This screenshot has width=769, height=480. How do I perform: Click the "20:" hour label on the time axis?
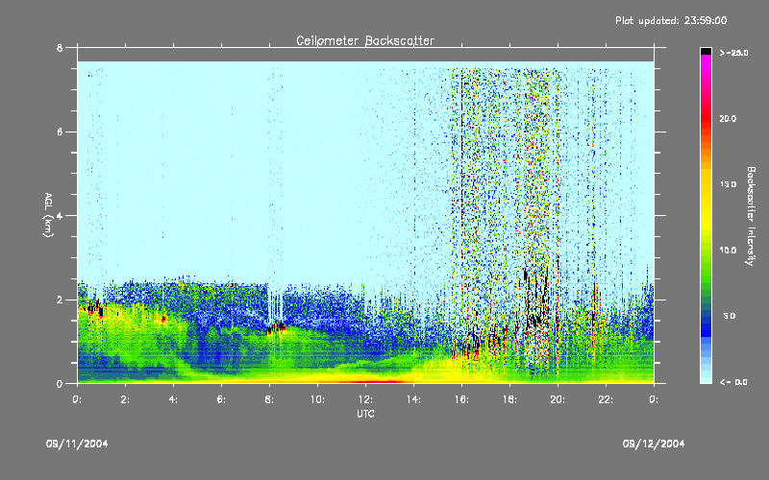click(x=558, y=399)
